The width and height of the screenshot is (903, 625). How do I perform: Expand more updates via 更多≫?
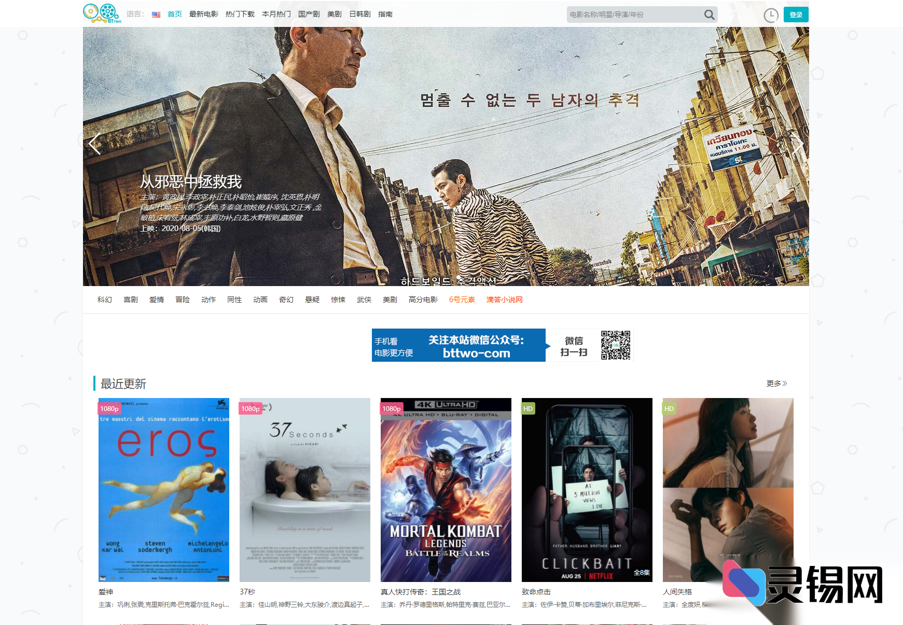(x=777, y=383)
